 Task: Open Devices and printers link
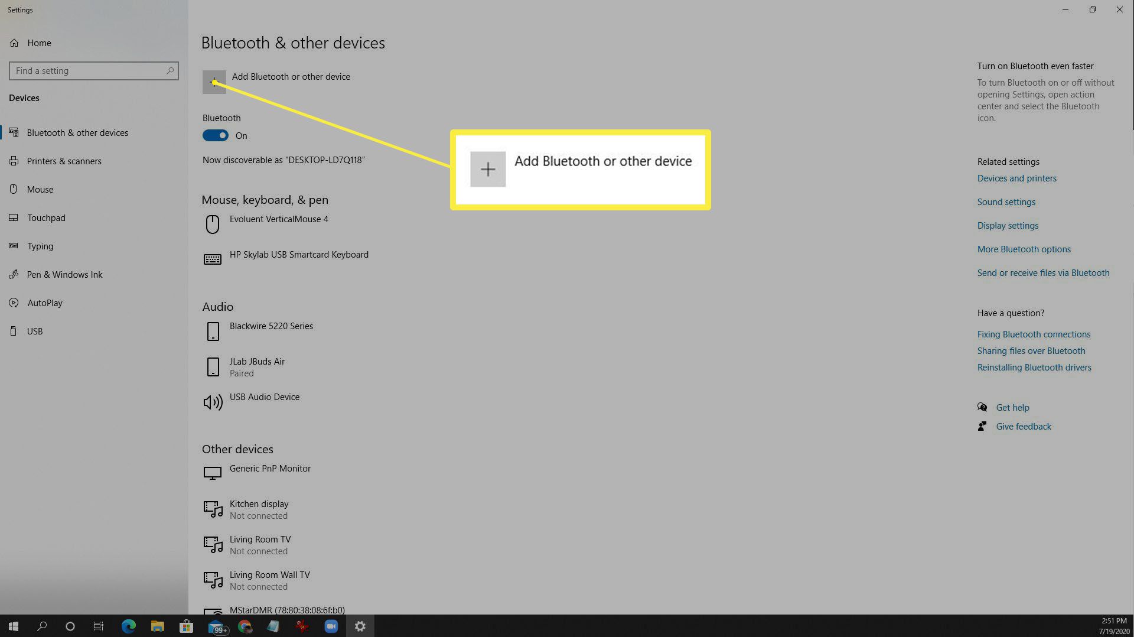point(1016,178)
